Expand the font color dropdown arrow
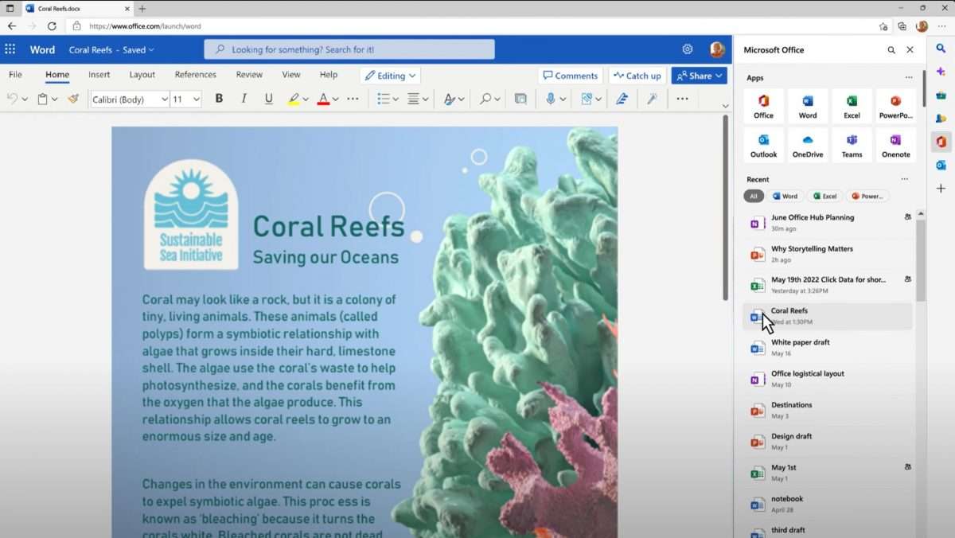Viewport: 955px width, 538px height. coord(335,99)
